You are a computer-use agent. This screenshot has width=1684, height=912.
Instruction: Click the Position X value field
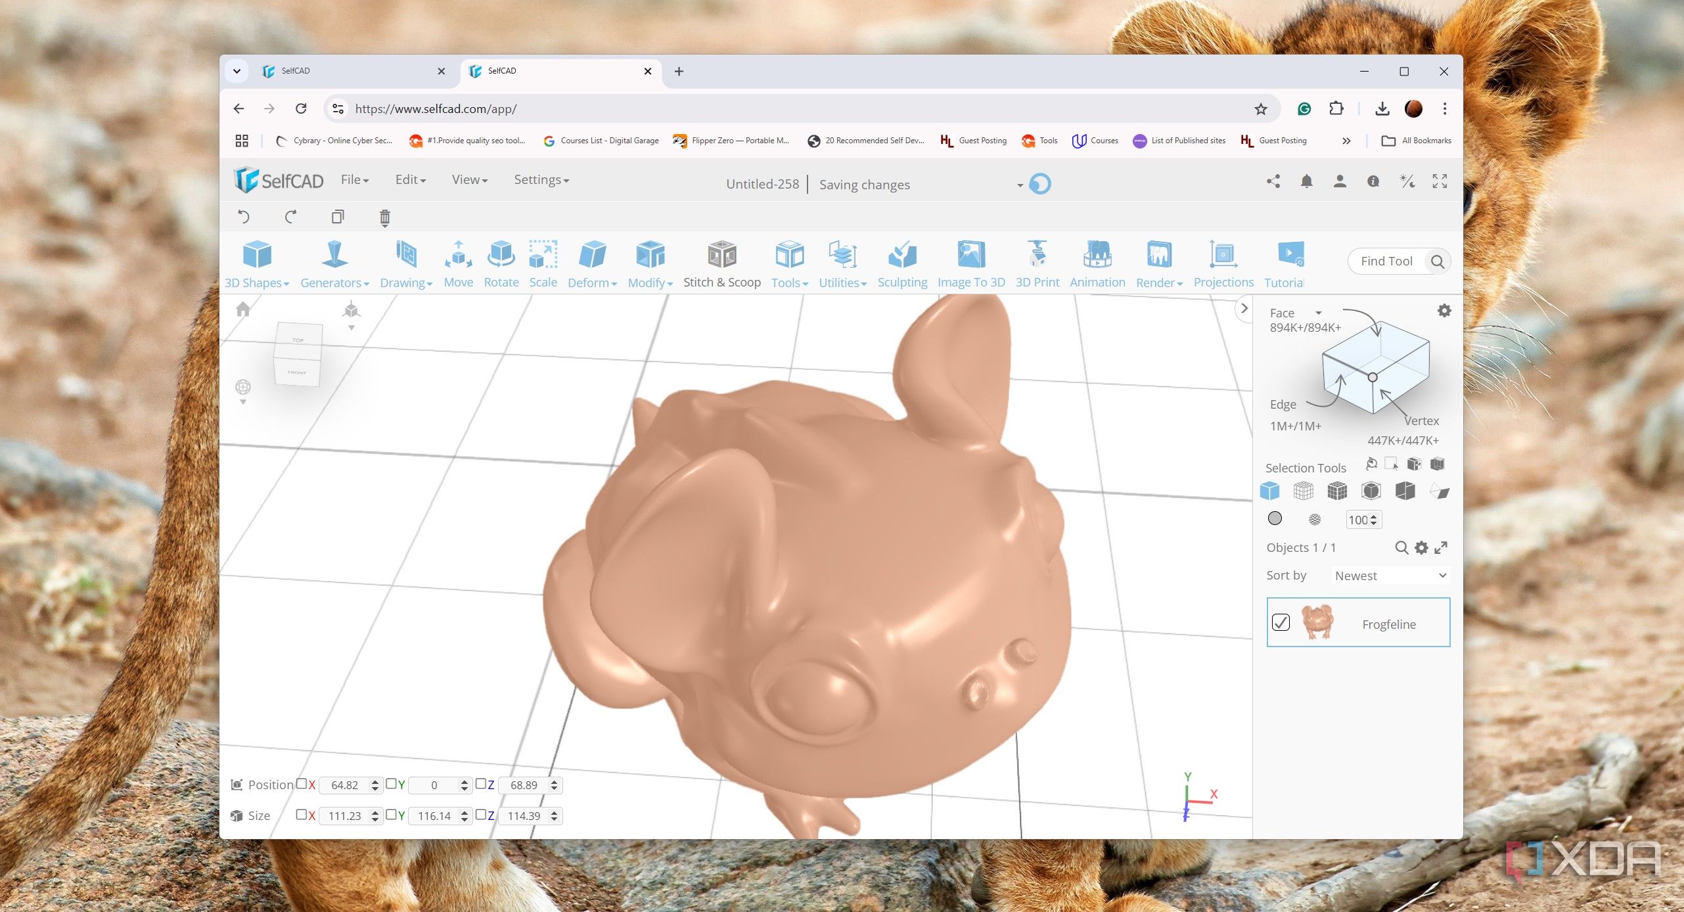pyautogui.click(x=344, y=785)
